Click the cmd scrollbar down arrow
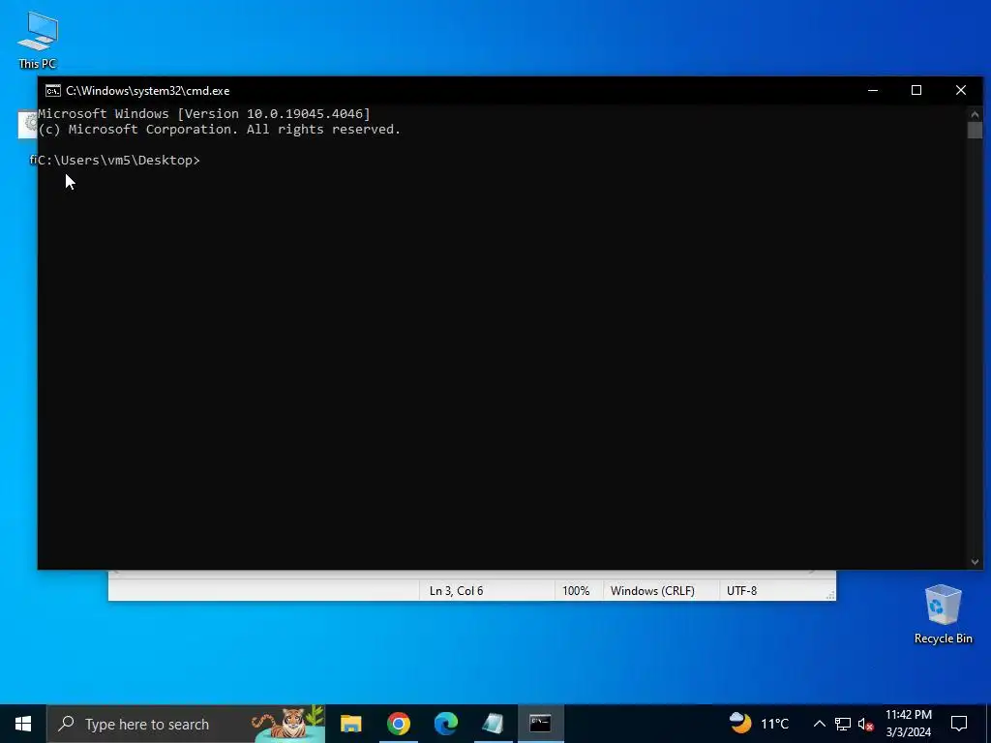991x743 pixels. coord(975,561)
